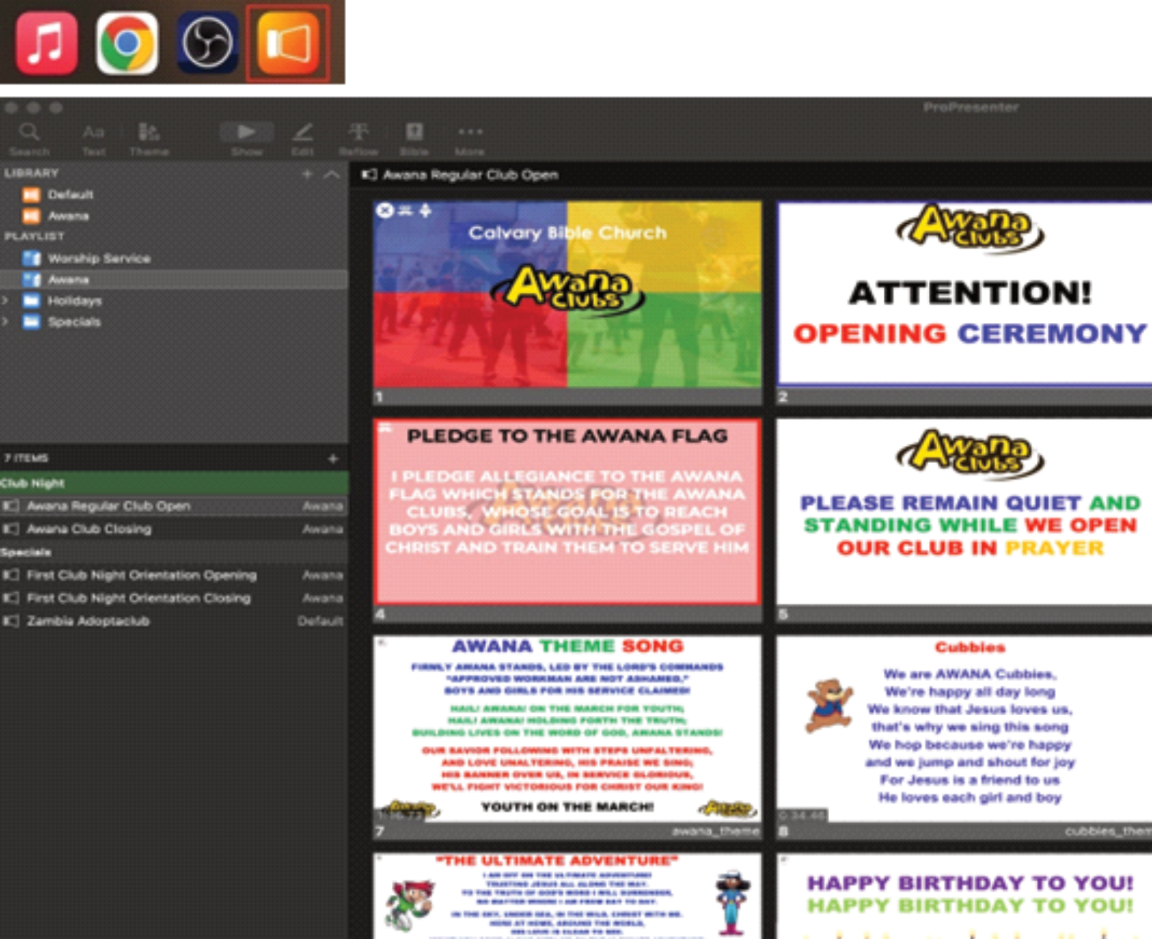Image resolution: width=1152 pixels, height=939 pixels.
Task: Click the Search toolbar icon
Action: [x=29, y=139]
